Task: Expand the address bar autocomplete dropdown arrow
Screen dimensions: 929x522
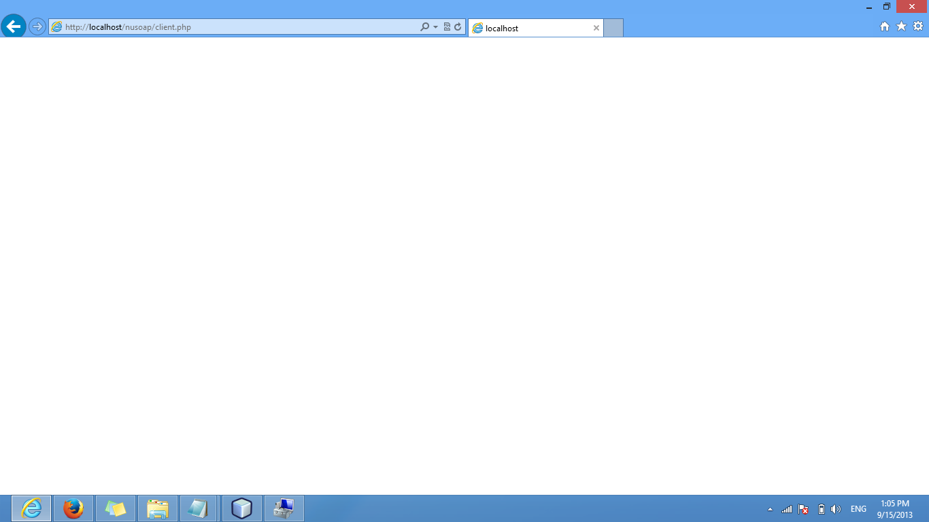Action: click(x=435, y=27)
